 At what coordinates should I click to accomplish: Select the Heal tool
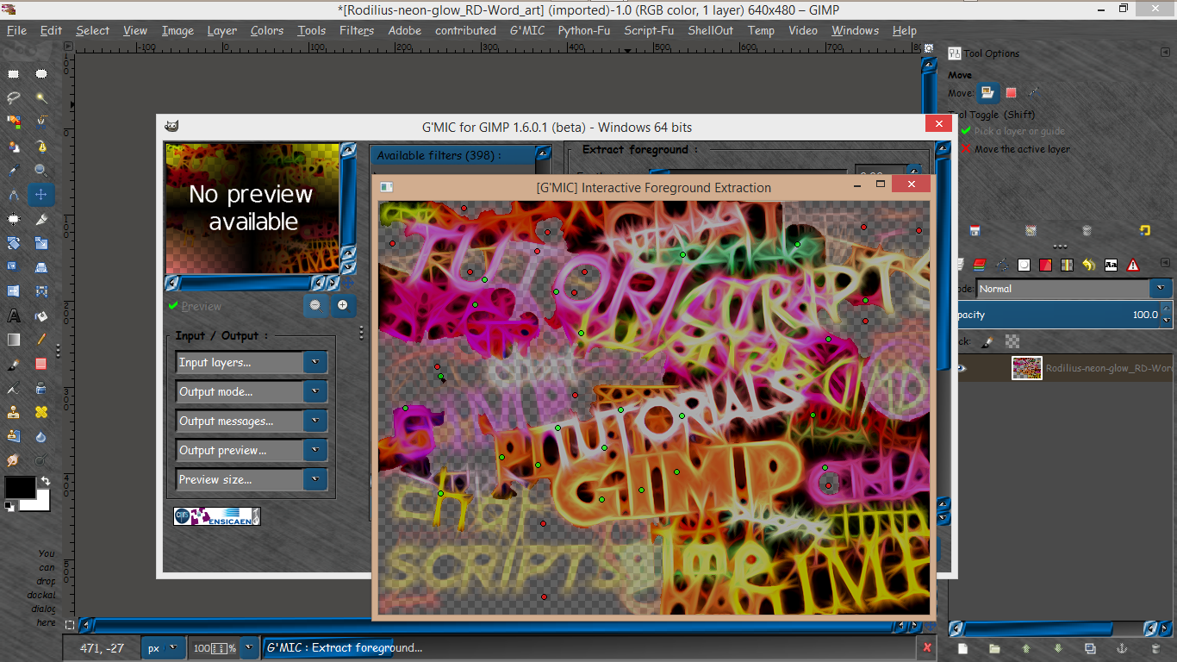click(41, 412)
